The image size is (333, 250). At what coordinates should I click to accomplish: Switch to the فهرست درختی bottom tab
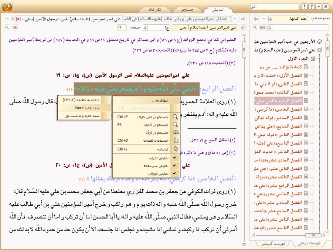click(309, 243)
